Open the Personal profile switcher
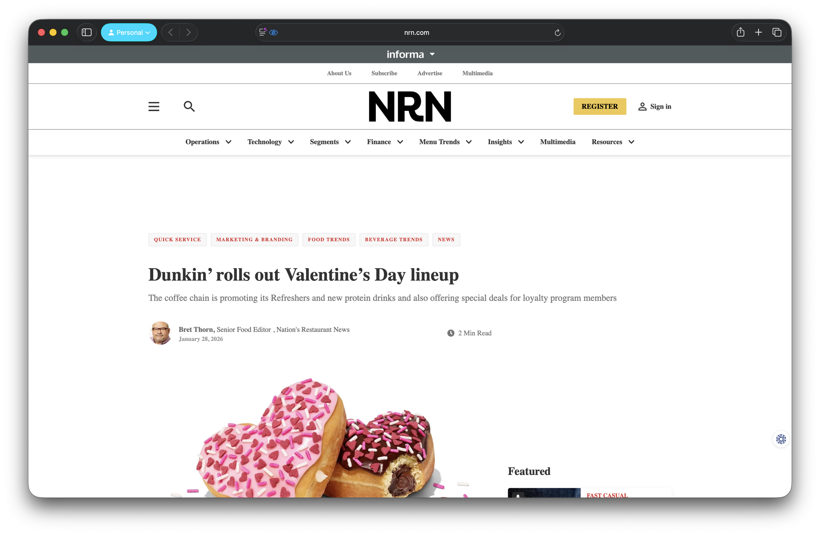The width and height of the screenshot is (820, 535). [129, 32]
